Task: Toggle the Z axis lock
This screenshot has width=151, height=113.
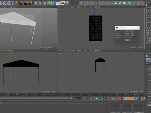Action: 11,3
